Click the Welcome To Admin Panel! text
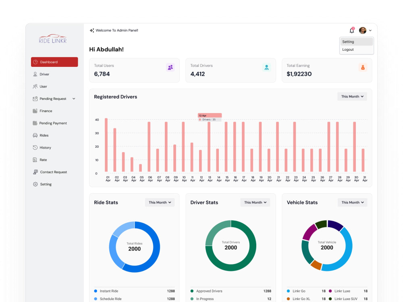Screen dimensions: 403x302 coord(117,30)
